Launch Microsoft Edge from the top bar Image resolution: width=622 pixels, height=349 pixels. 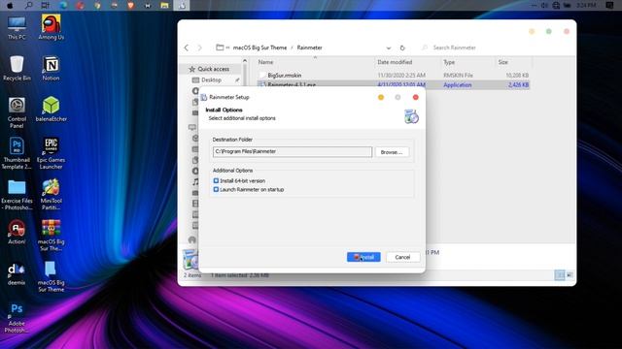coord(63,5)
